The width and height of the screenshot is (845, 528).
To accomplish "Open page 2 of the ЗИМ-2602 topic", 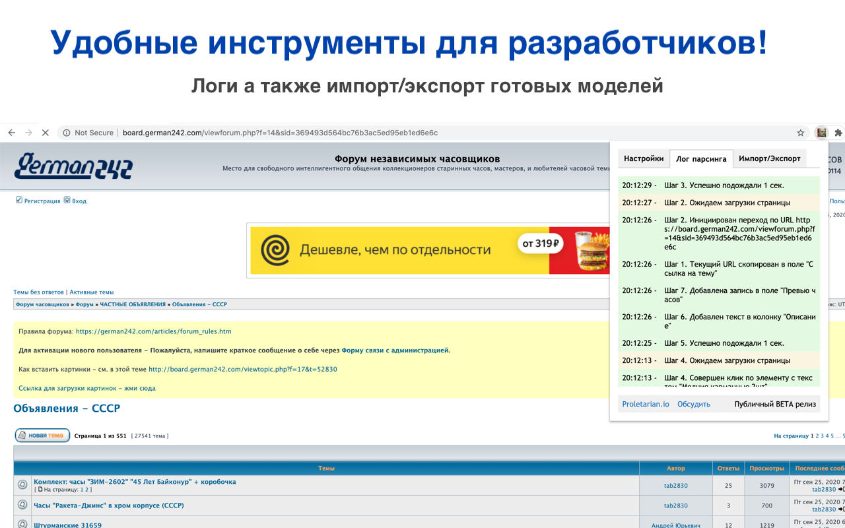I will pos(86,490).
